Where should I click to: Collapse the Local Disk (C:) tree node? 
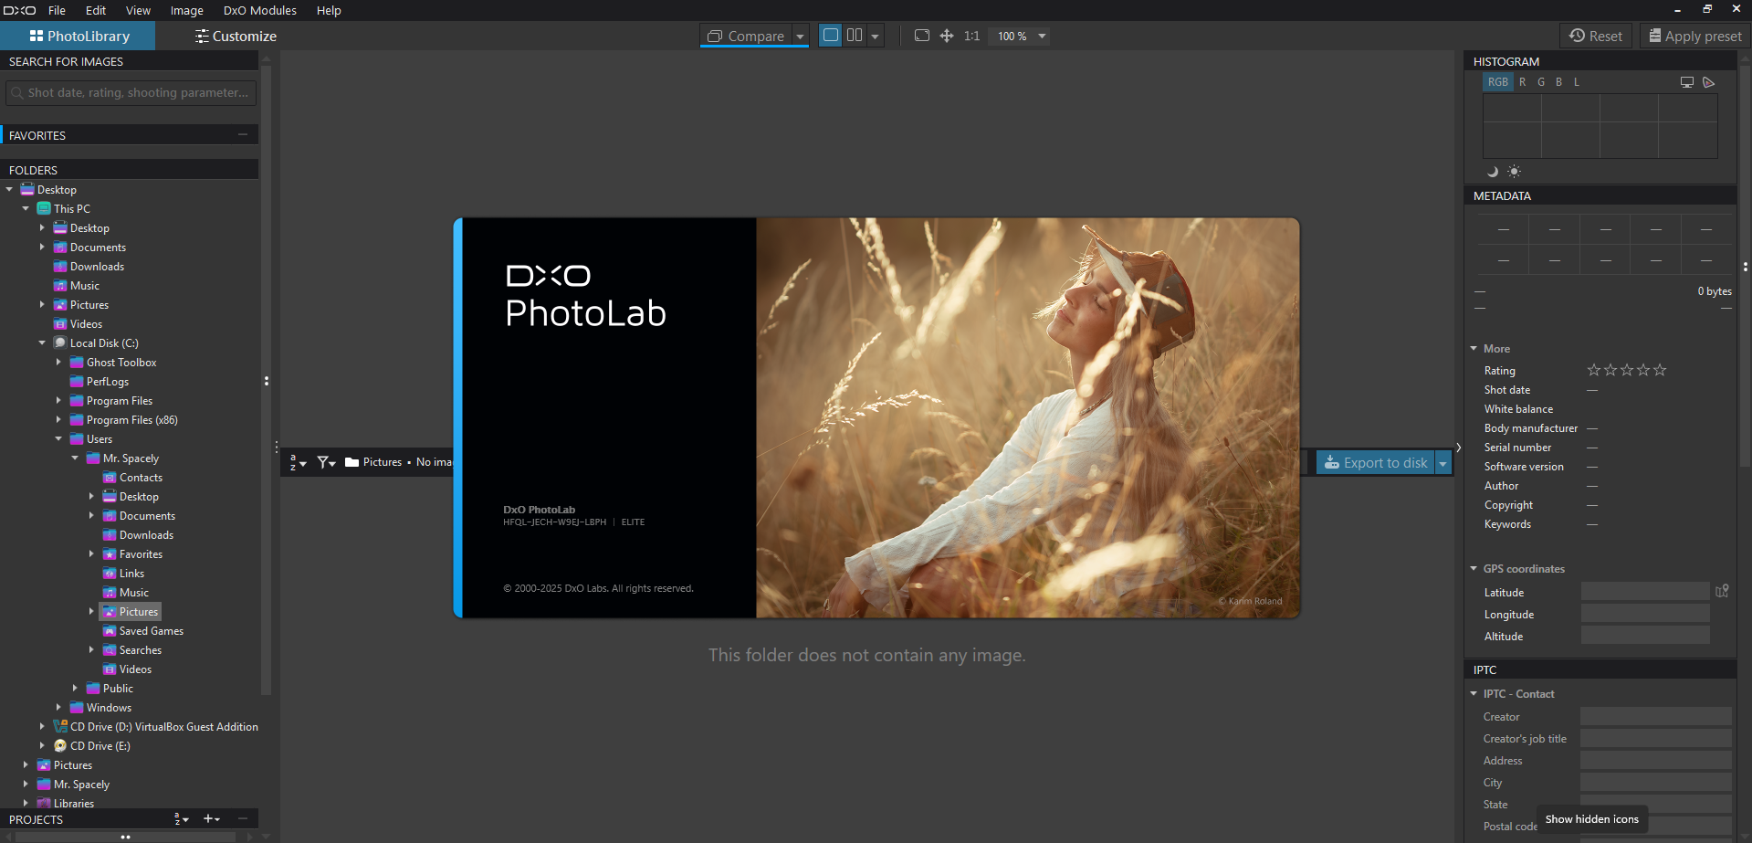point(42,343)
